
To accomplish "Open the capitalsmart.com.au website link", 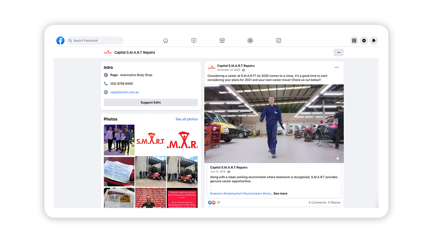I will click(125, 92).
